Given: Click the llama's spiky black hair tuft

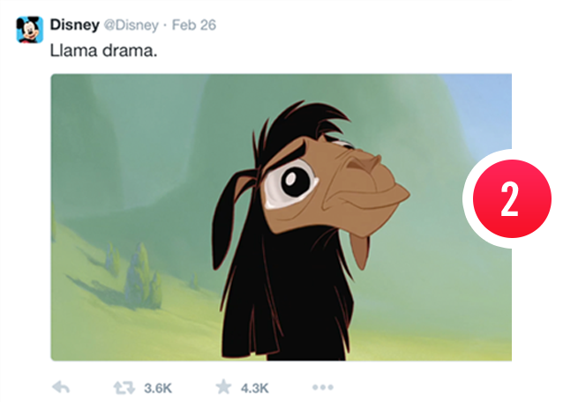Looking at the screenshot, I should point(302,122).
